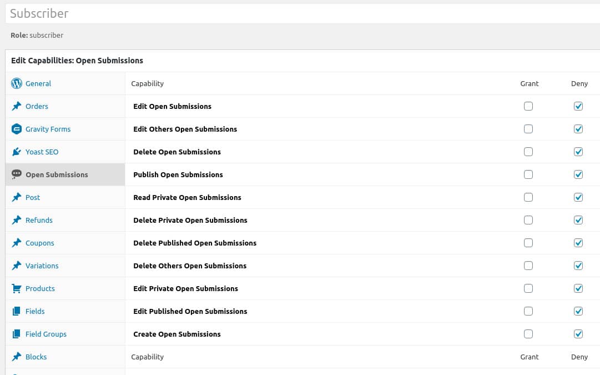The image size is (600, 375).
Task: Grant Delete Published Open Submissions
Action: [x=528, y=243]
